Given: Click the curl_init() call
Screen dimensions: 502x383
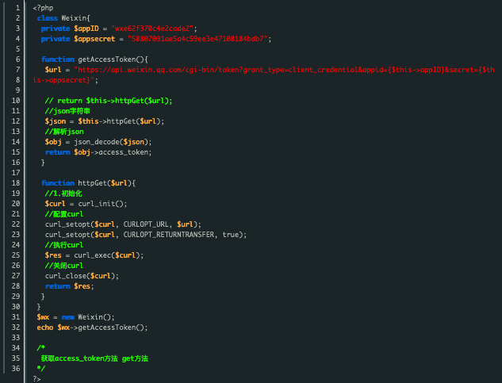Looking at the screenshot, I should (x=101, y=204).
